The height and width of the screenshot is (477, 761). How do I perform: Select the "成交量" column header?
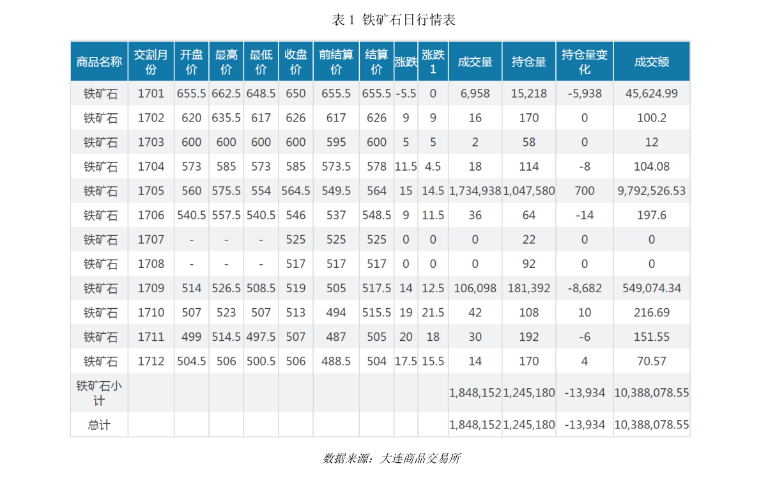point(475,61)
